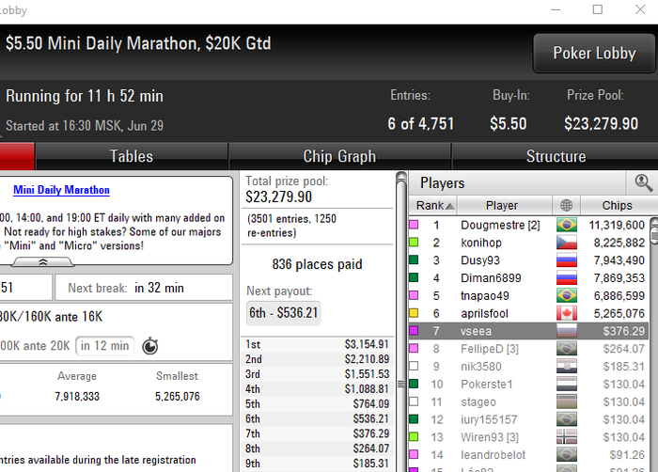Click the Poker Lobby button
The image size is (658, 472).
click(x=594, y=54)
